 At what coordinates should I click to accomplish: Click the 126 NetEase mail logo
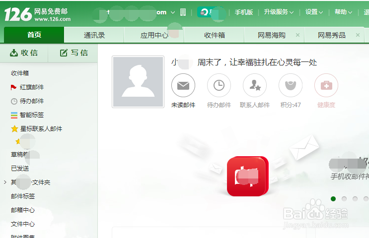(x=37, y=14)
